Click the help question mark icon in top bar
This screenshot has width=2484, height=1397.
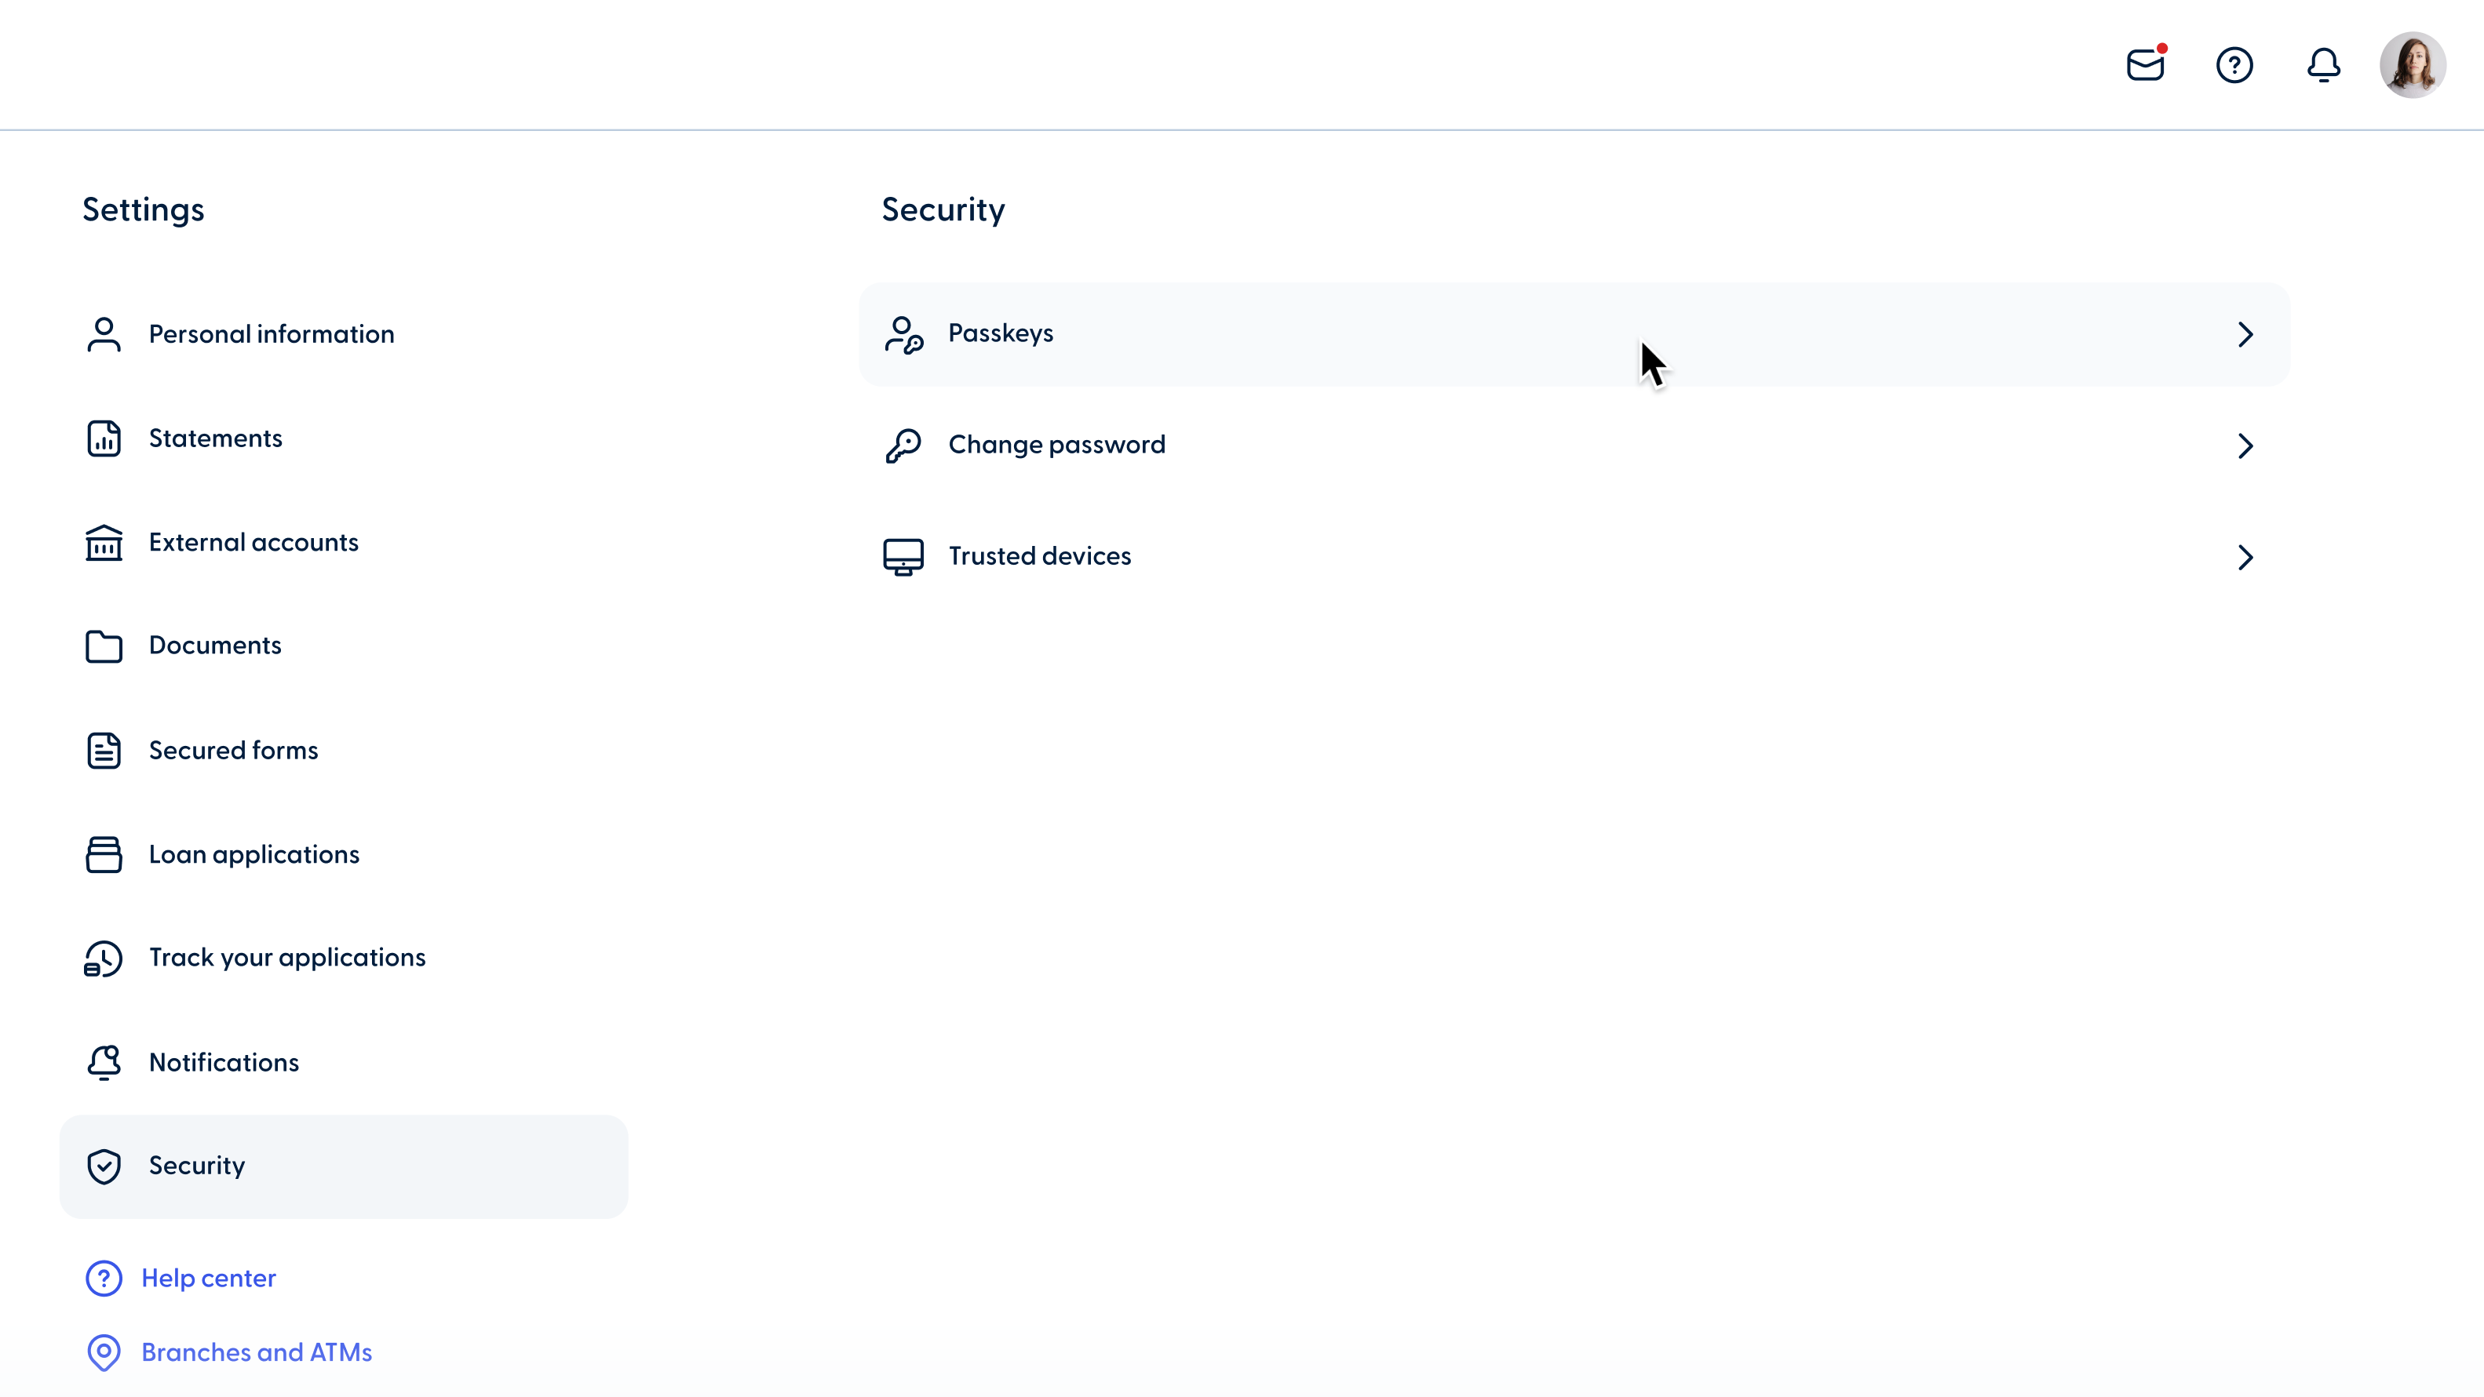[x=2235, y=64]
